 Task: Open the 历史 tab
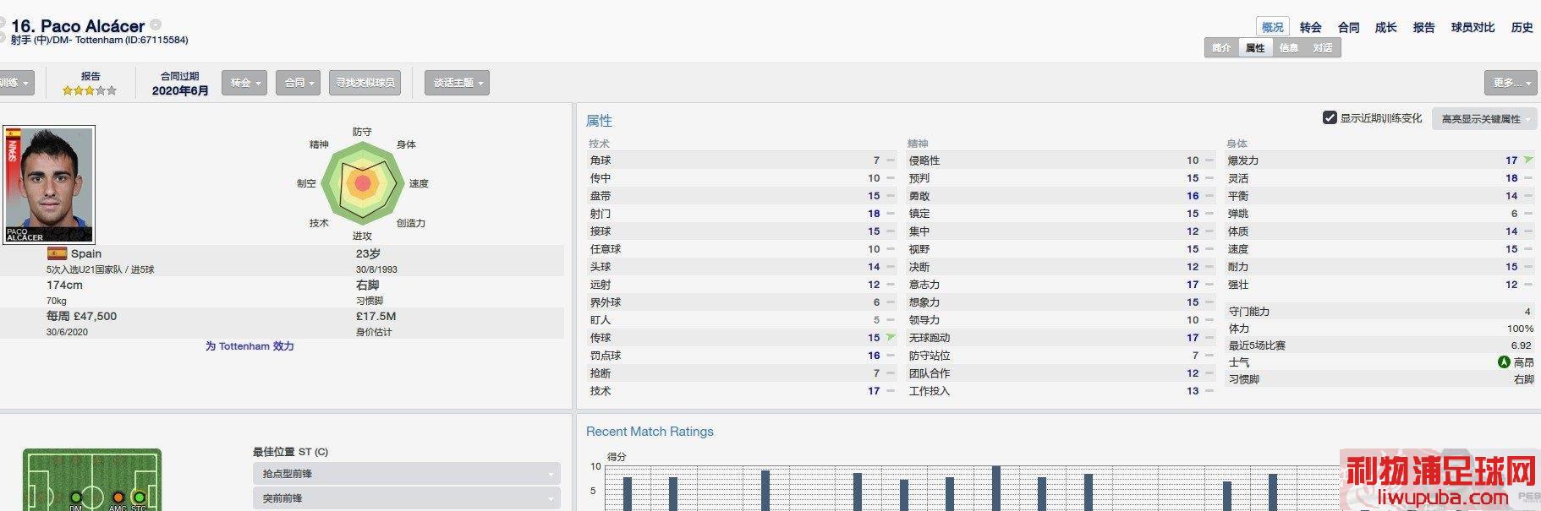[x=1522, y=27]
